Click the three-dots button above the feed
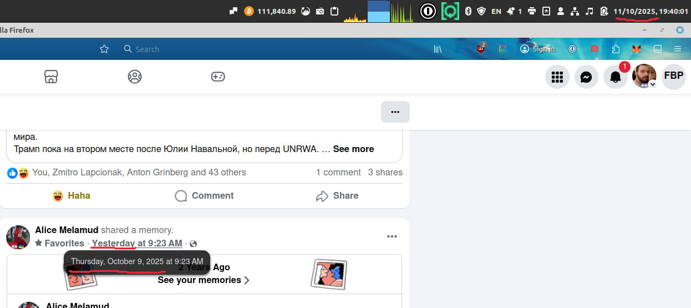The height and width of the screenshot is (308, 691). pyautogui.click(x=395, y=112)
